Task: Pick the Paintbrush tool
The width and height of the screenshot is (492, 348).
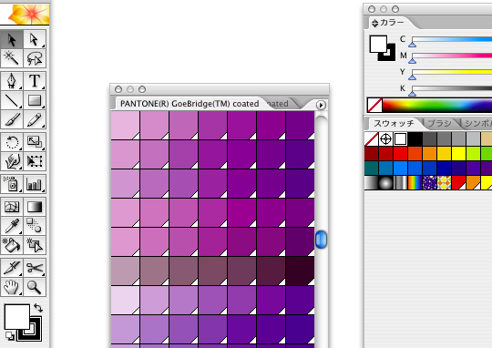Action: click(x=12, y=119)
